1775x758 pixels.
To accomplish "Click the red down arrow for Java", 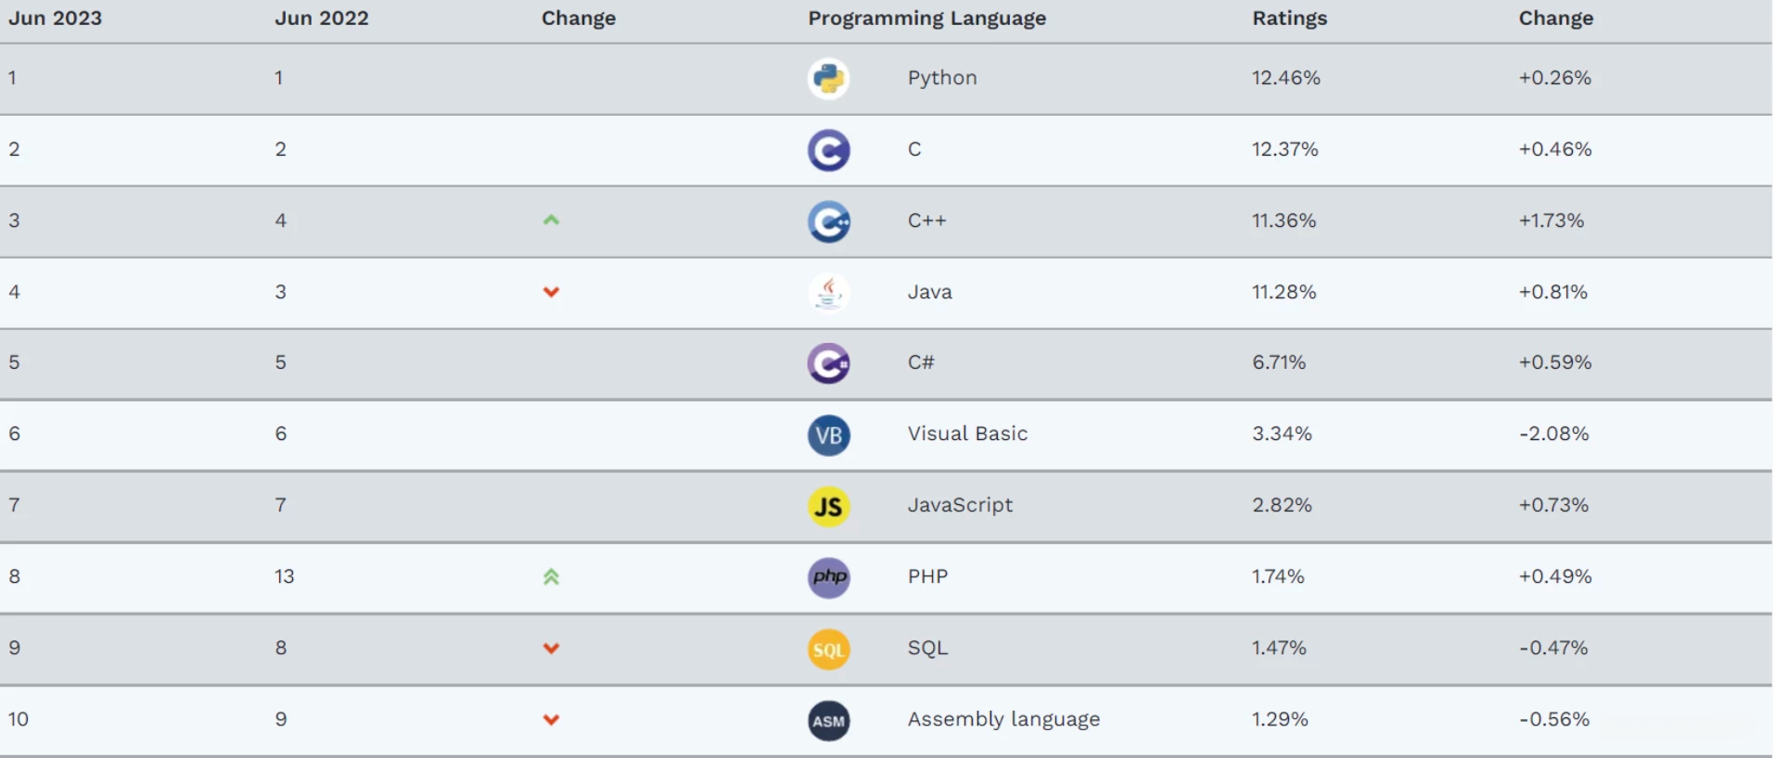I will pyautogui.click(x=551, y=292).
